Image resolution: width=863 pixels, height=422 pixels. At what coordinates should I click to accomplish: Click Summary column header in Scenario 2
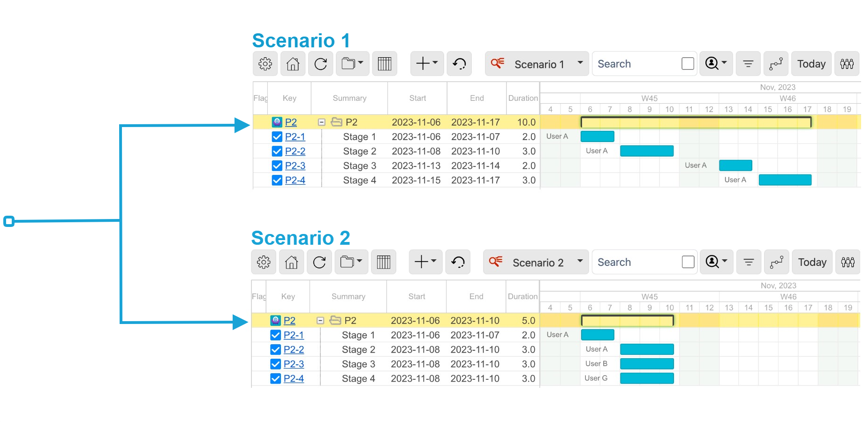(348, 296)
